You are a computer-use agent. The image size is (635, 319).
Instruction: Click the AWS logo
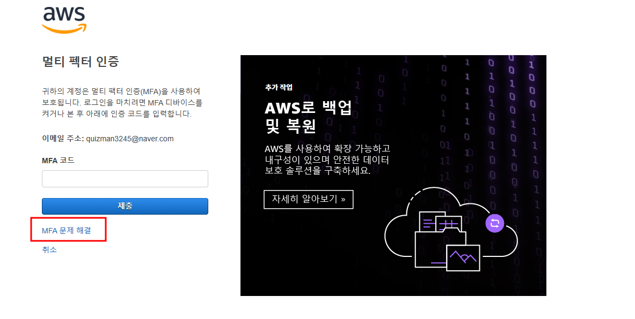pyautogui.click(x=64, y=20)
